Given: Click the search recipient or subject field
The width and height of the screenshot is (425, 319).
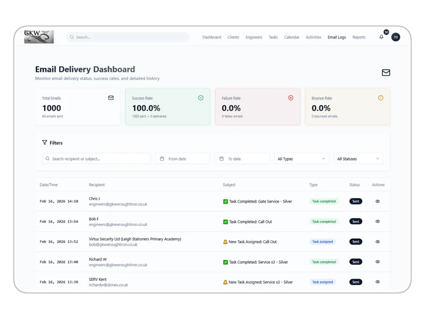Looking at the screenshot, I should (96, 158).
